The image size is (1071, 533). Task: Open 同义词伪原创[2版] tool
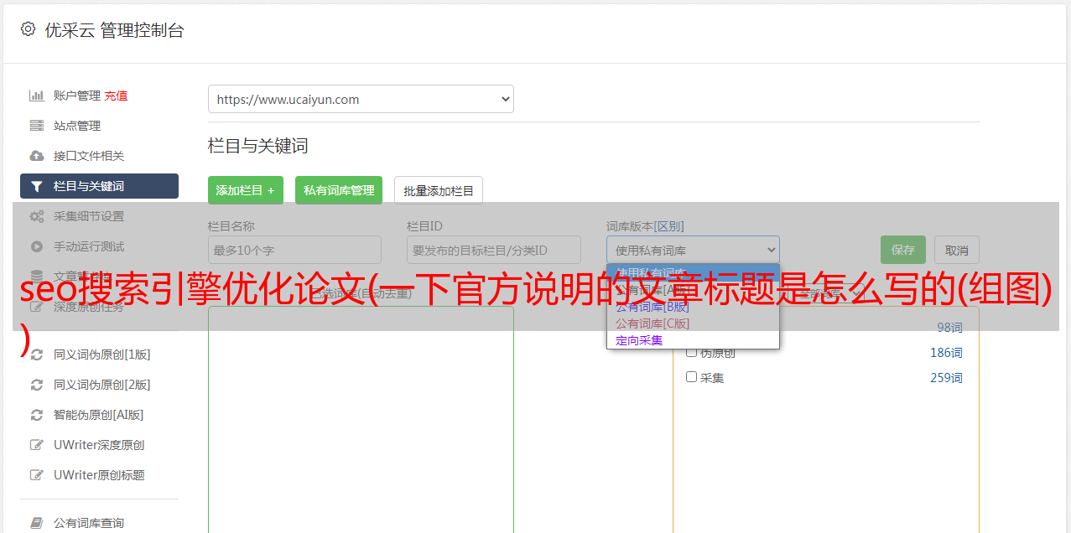pyautogui.click(x=102, y=385)
